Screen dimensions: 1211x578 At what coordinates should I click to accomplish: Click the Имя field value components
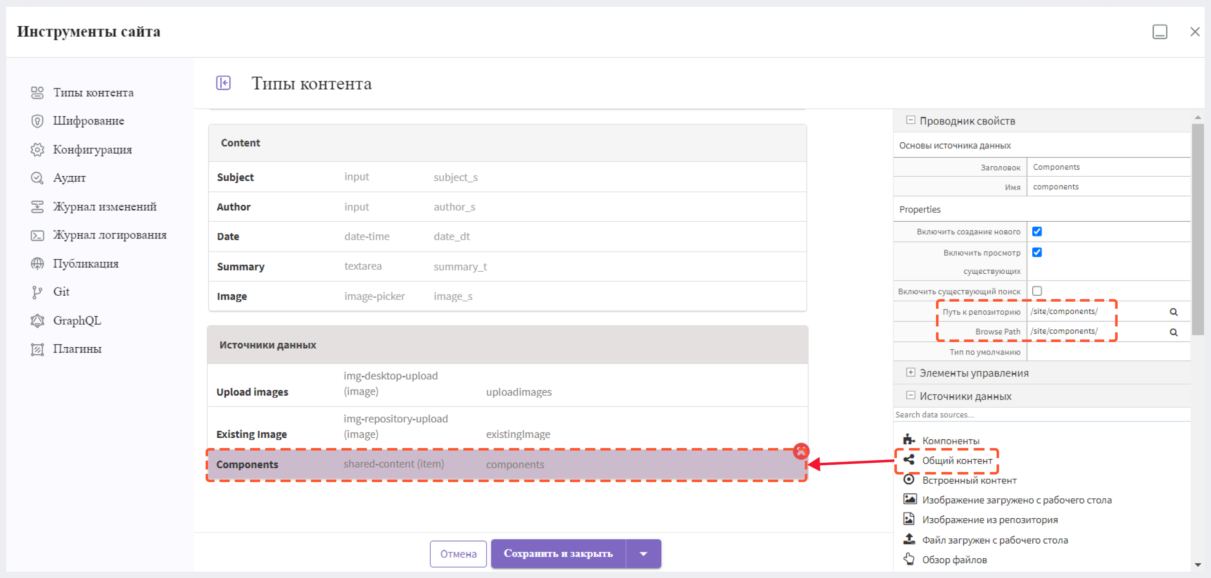[x=1108, y=187]
